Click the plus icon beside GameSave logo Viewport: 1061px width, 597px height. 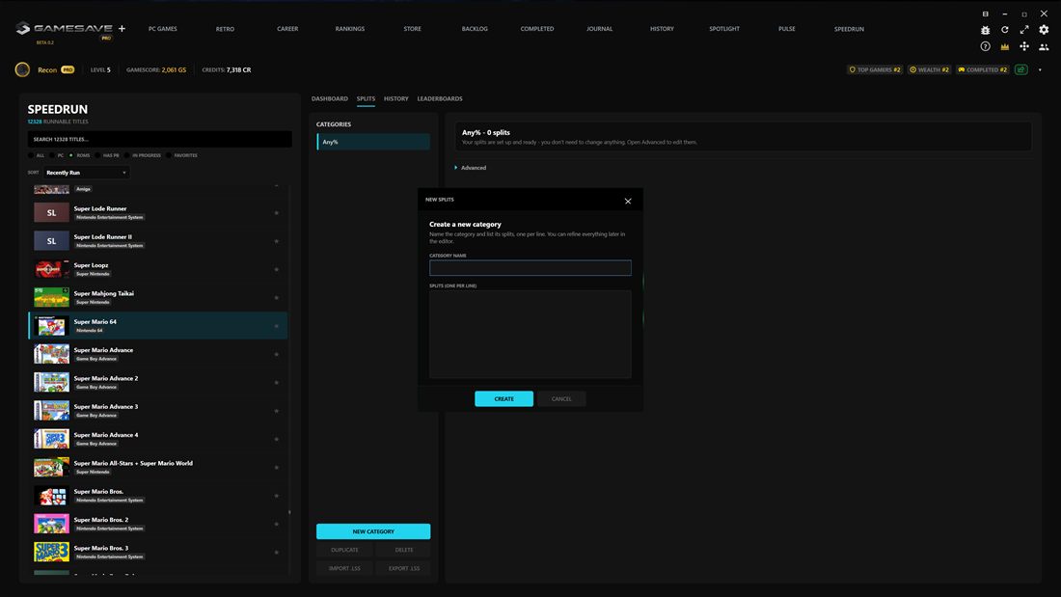point(122,28)
